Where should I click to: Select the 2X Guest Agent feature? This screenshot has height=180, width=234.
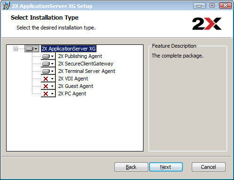point(75,86)
